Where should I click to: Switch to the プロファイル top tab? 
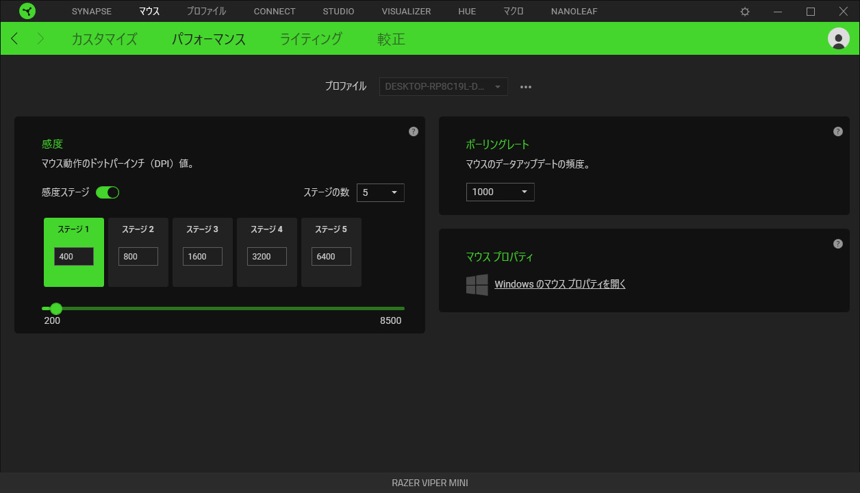(206, 12)
